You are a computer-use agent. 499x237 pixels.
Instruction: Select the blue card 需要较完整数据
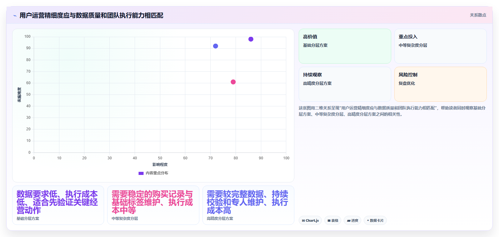(x=248, y=205)
